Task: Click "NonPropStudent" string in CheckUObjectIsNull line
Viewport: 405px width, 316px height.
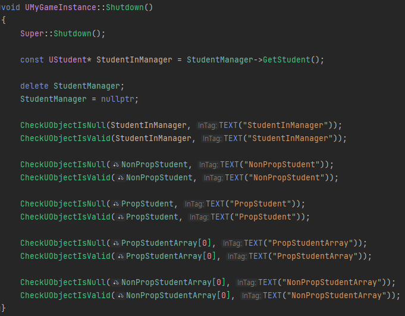Action: pos(282,165)
